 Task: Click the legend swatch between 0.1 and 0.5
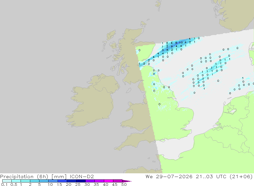(x=7, y=181)
